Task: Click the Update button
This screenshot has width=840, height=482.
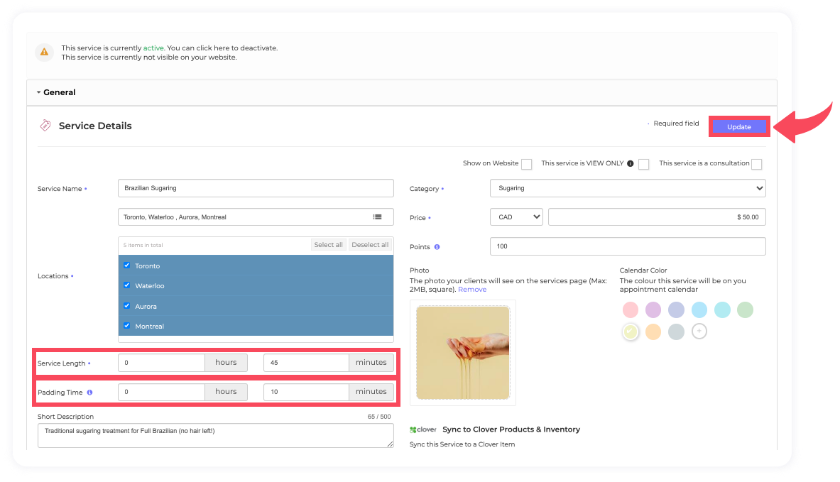Action: (x=738, y=127)
